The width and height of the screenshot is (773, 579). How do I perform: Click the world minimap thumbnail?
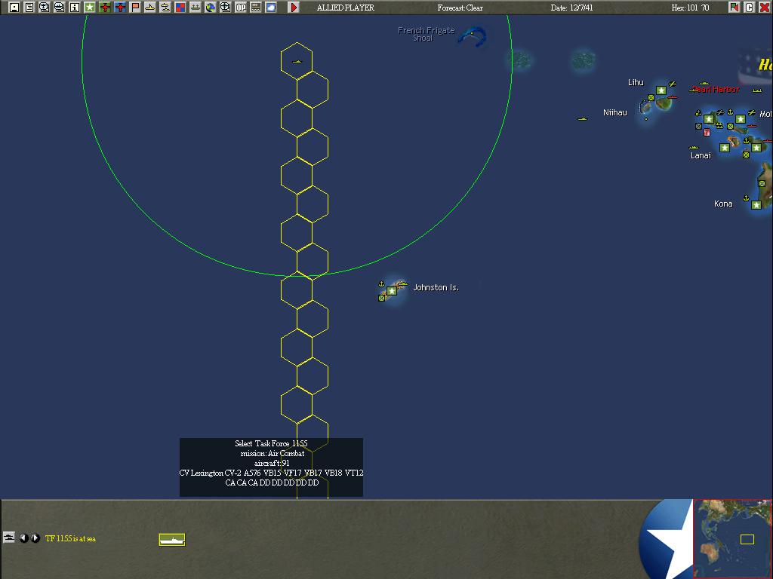click(732, 538)
